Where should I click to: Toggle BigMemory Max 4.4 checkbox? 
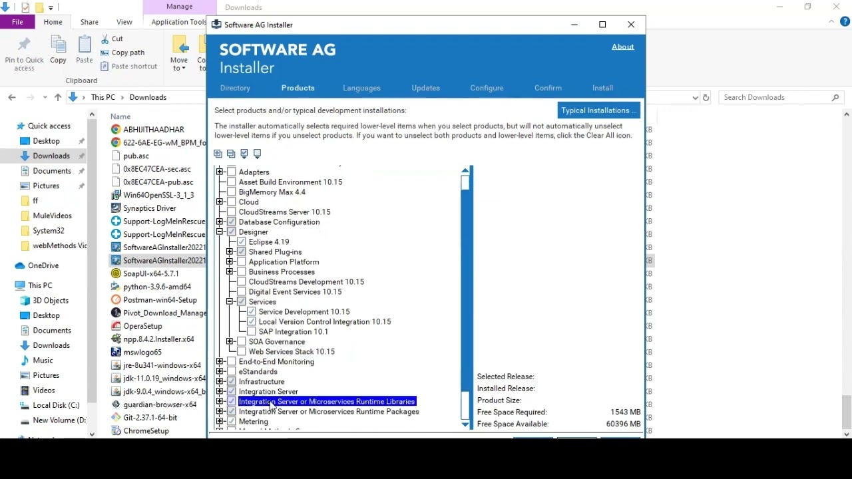pos(232,192)
